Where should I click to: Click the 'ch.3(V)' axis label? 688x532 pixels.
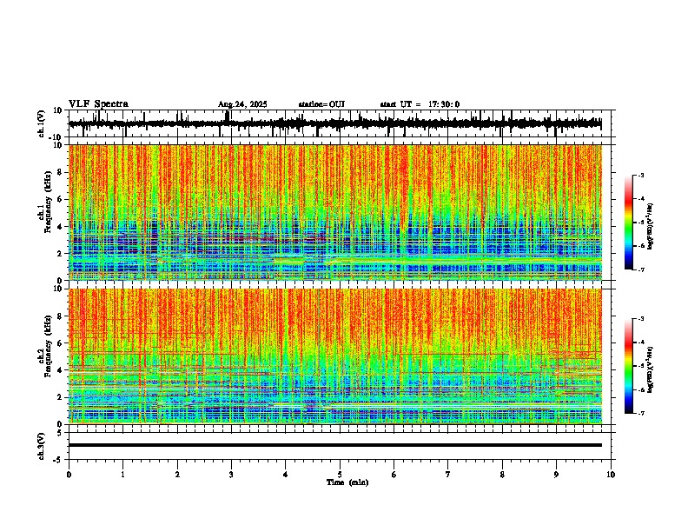[x=42, y=446]
